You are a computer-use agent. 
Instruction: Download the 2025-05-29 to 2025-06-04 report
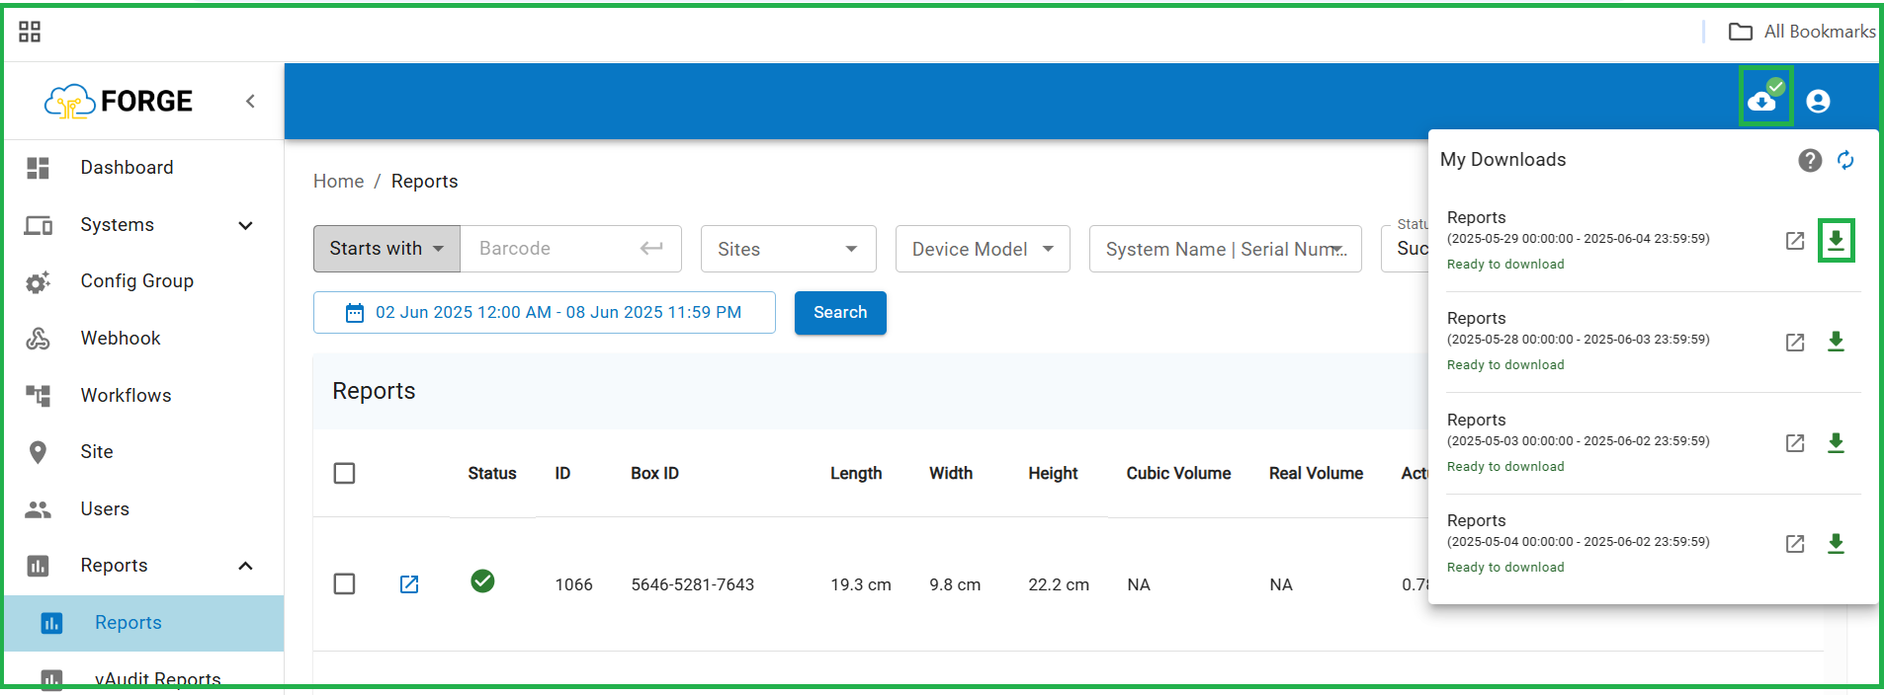(1836, 241)
